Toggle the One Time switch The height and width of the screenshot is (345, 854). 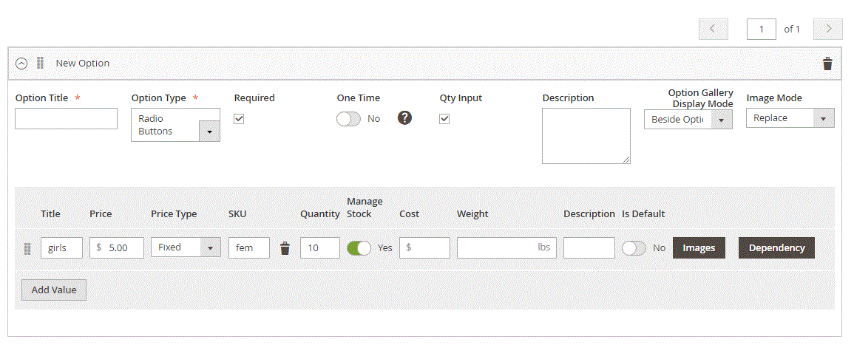tap(348, 119)
